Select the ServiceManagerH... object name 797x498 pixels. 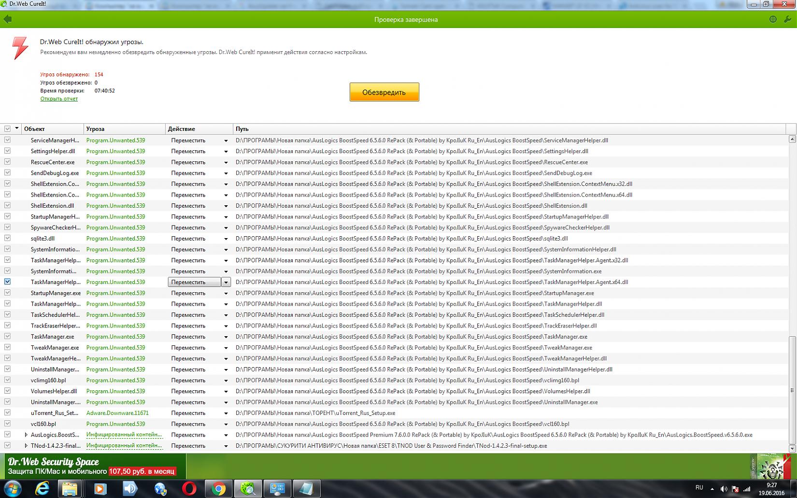55,140
